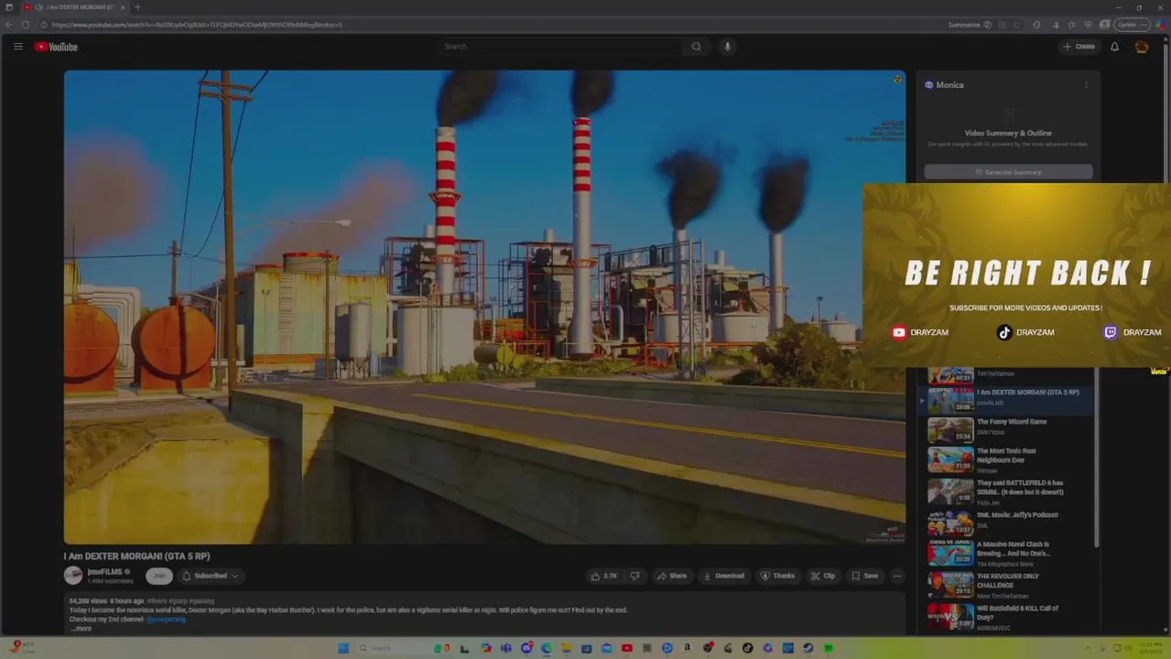Open TikTok icon in the taskbar
Viewport: 1171px width, 659px height.
pos(747,648)
